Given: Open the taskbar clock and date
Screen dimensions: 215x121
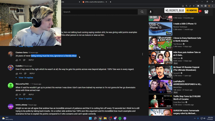Looking at the screenshot, I should coord(210,118).
